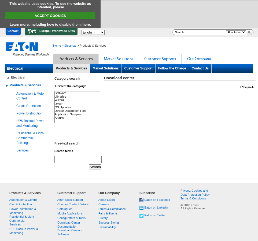The image size is (258, 241).
Task: Select Libraries in category list
Action: coord(77,97)
